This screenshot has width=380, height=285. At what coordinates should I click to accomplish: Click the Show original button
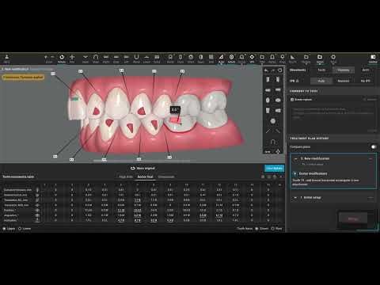coord(142,168)
